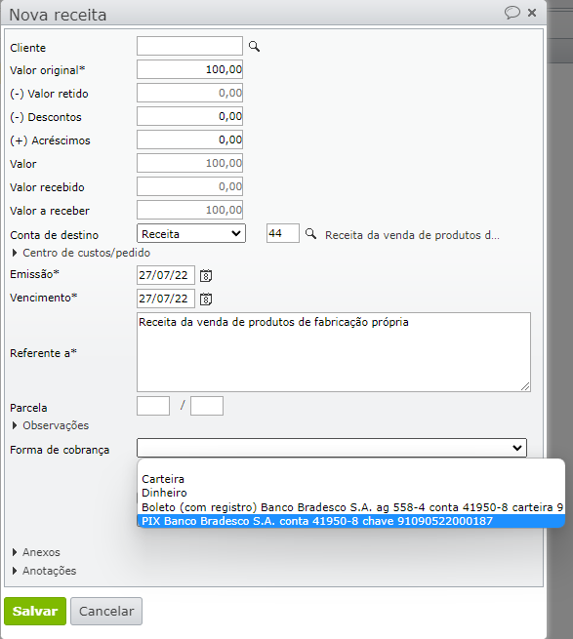The image size is (573, 639).
Task: Click the Valor original field
Action: click(189, 69)
